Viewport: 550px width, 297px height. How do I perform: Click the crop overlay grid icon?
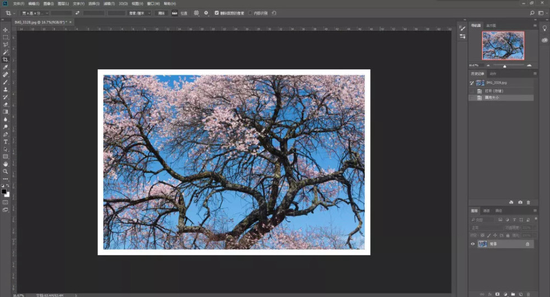coord(196,13)
